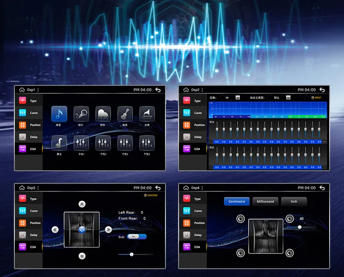
Task: Open Delay tab in Dsp1
Action: [28, 137]
